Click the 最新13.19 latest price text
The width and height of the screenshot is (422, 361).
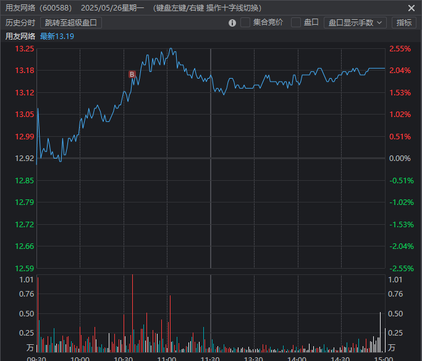coord(57,37)
